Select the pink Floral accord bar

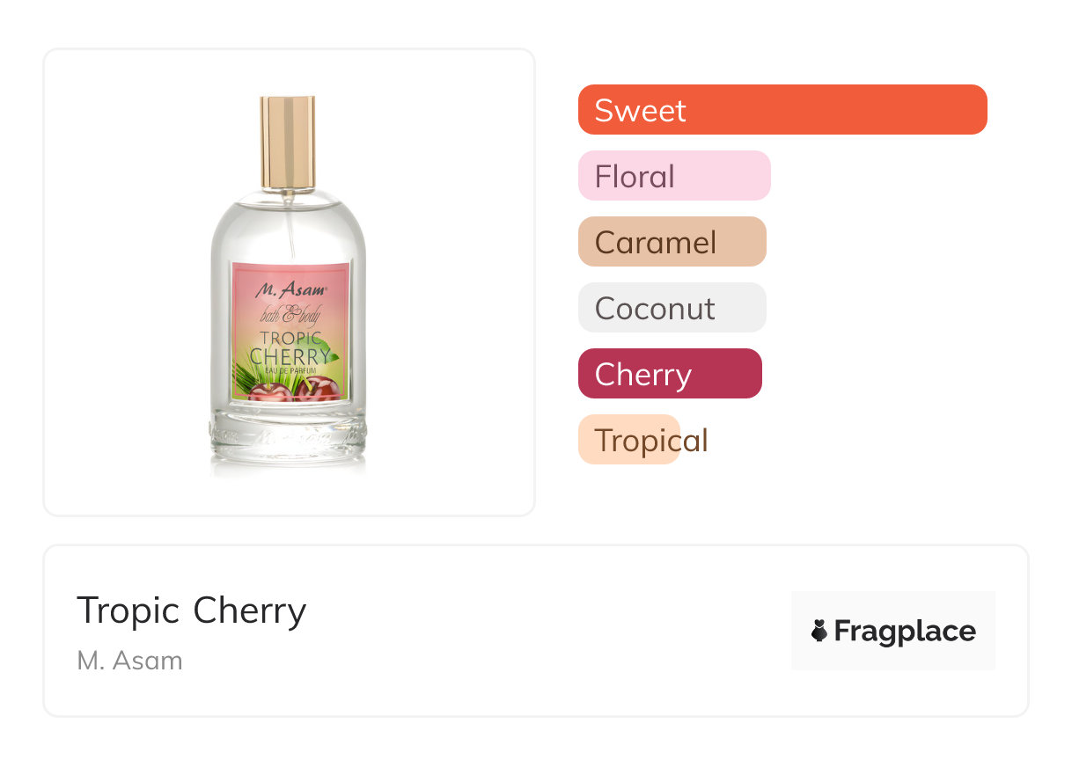[673, 176]
